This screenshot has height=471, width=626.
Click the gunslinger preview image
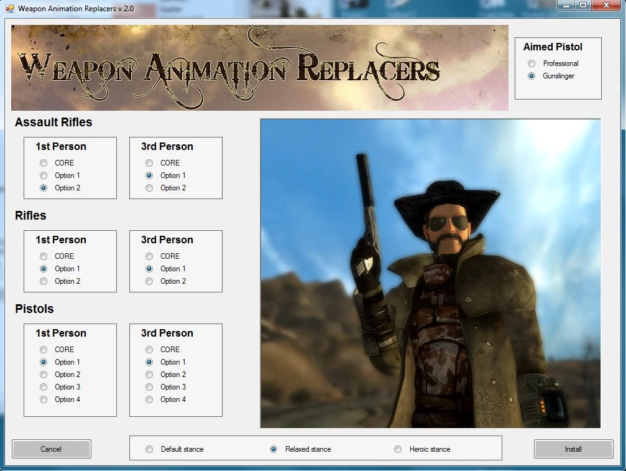430,273
